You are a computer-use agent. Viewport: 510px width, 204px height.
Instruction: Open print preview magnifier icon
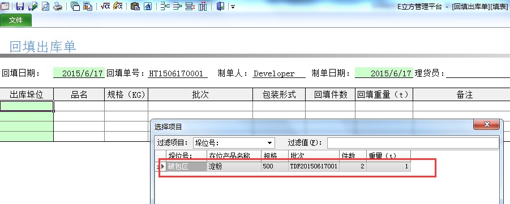(45, 6)
